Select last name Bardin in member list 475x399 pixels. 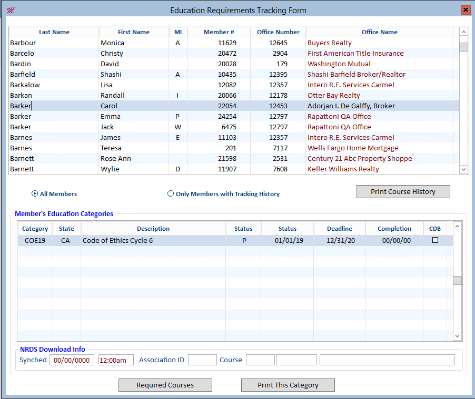pyautogui.click(x=21, y=64)
